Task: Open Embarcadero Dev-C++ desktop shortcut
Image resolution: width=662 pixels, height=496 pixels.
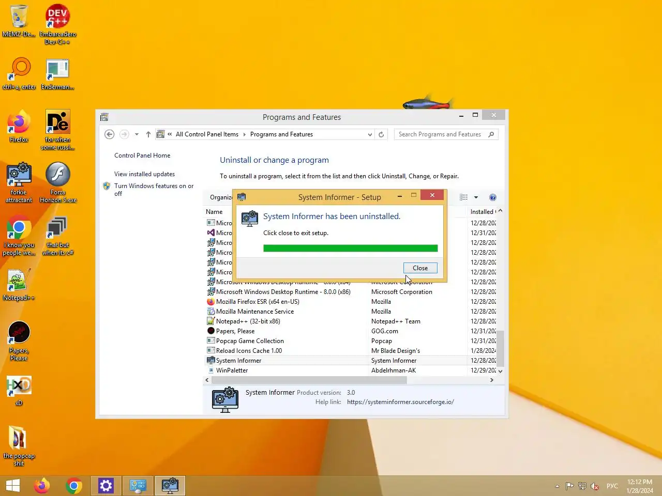Action: pos(57,24)
